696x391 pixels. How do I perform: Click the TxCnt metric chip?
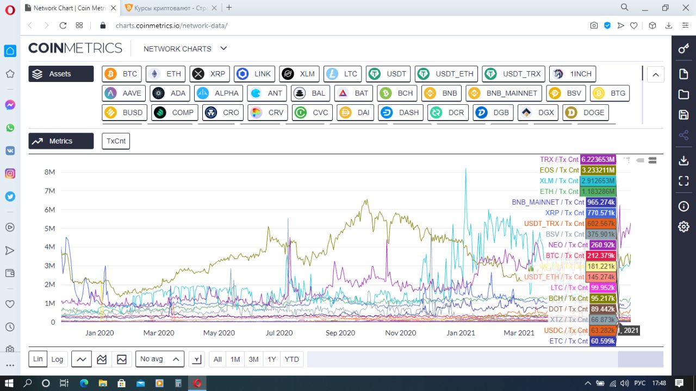coord(116,141)
